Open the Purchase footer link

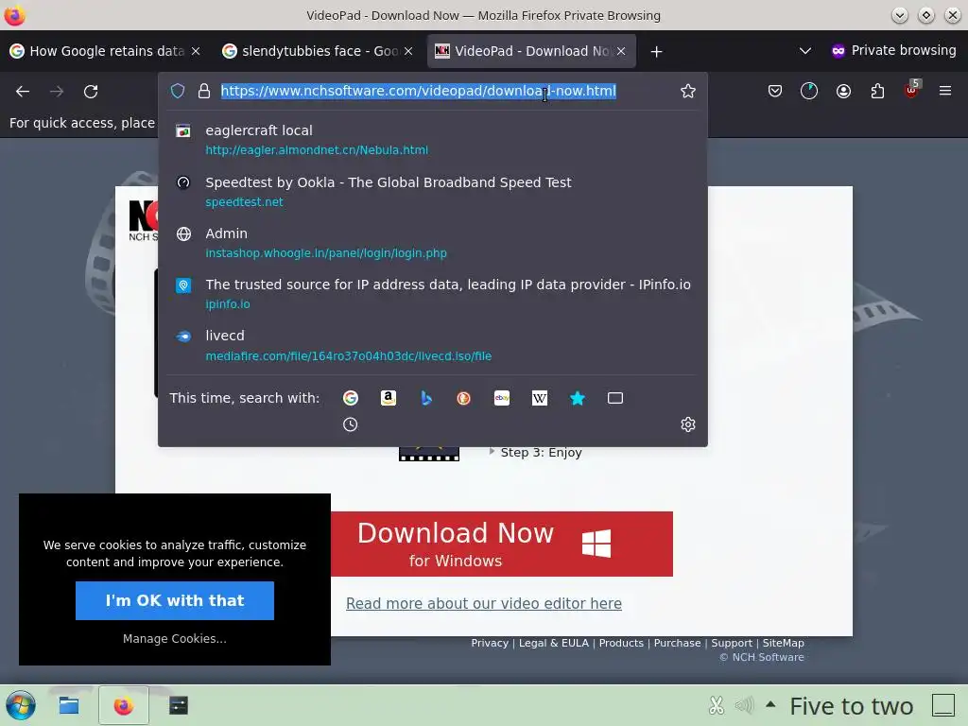pyautogui.click(x=677, y=643)
